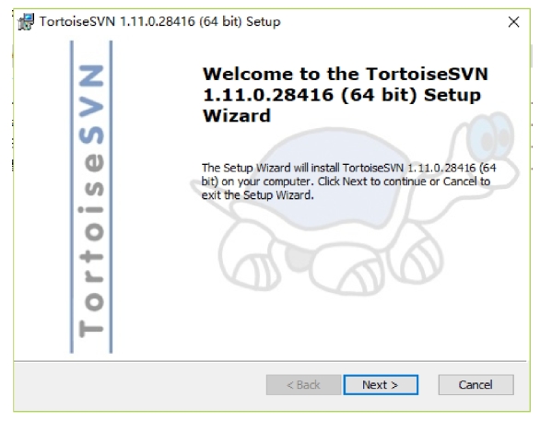Click the blue SVN letters in the logo
This screenshot has height=421, width=540.
click(91, 103)
